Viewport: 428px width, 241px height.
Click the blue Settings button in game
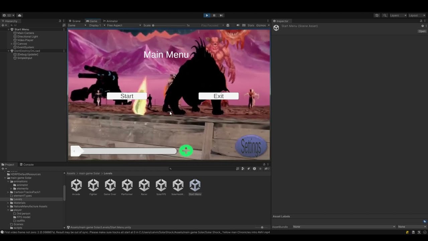click(x=251, y=147)
